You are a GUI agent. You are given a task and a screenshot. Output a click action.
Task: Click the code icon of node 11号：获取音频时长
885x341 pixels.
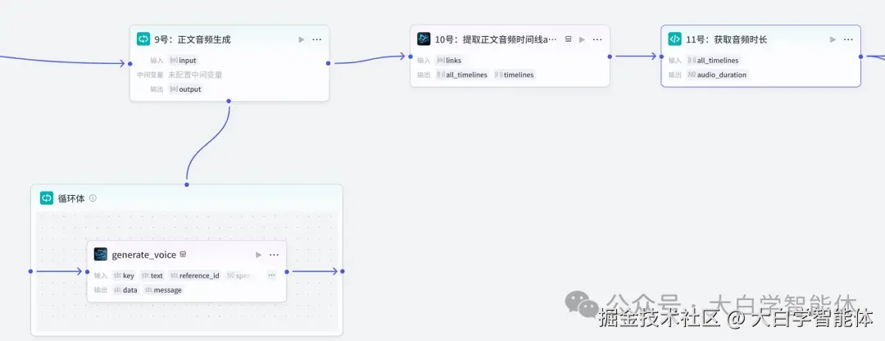(675, 39)
